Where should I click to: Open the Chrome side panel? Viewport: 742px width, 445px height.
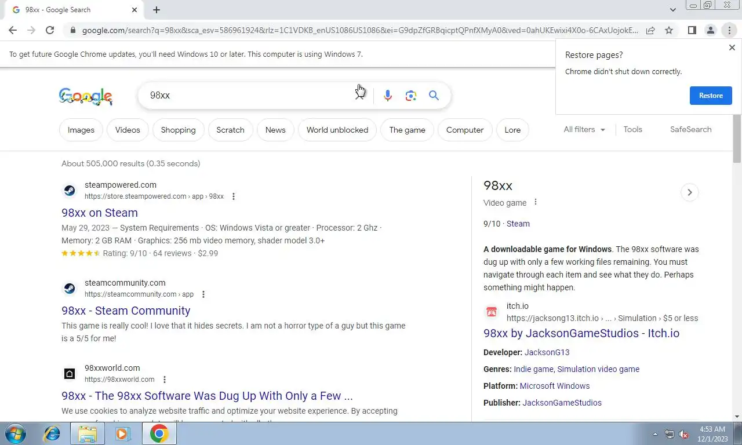(x=692, y=30)
